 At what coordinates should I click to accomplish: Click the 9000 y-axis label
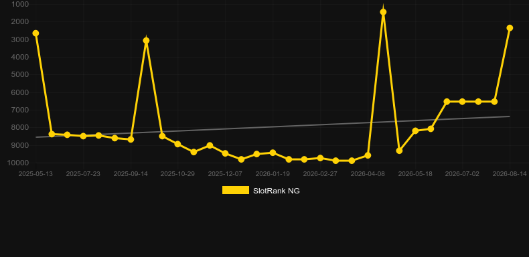click(x=20, y=145)
